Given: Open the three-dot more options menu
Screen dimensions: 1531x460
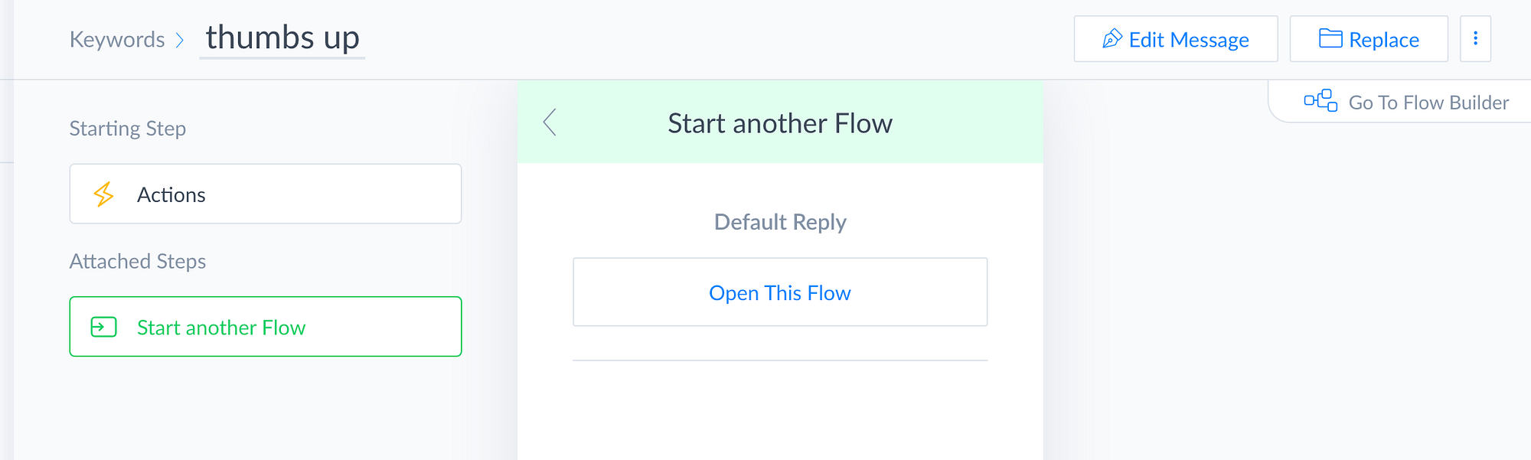Looking at the screenshot, I should (x=1475, y=39).
